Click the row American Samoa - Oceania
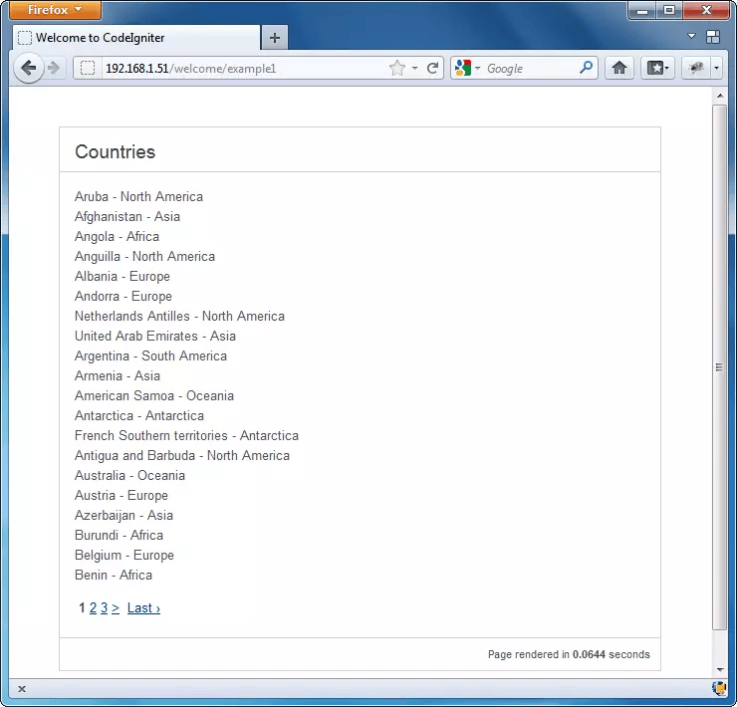Viewport: 737px width, 707px height. point(154,395)
